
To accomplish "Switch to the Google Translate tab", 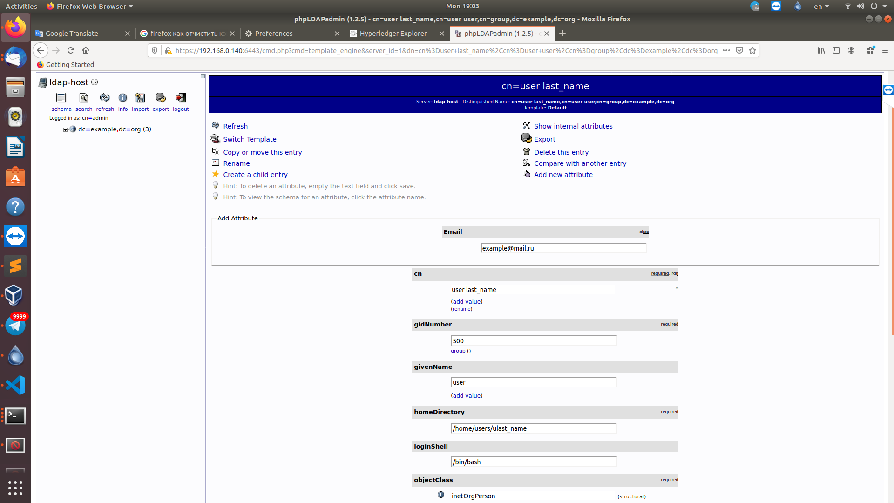I will pos(72,34).
